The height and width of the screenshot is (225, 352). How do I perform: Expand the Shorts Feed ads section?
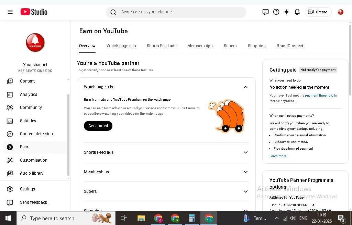click(x=245, y=152)
